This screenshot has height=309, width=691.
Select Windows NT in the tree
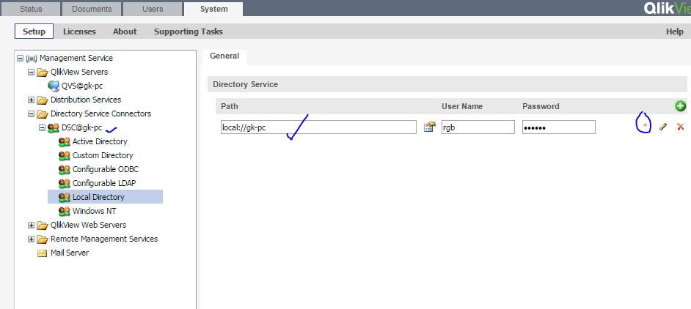pos(95,212)
